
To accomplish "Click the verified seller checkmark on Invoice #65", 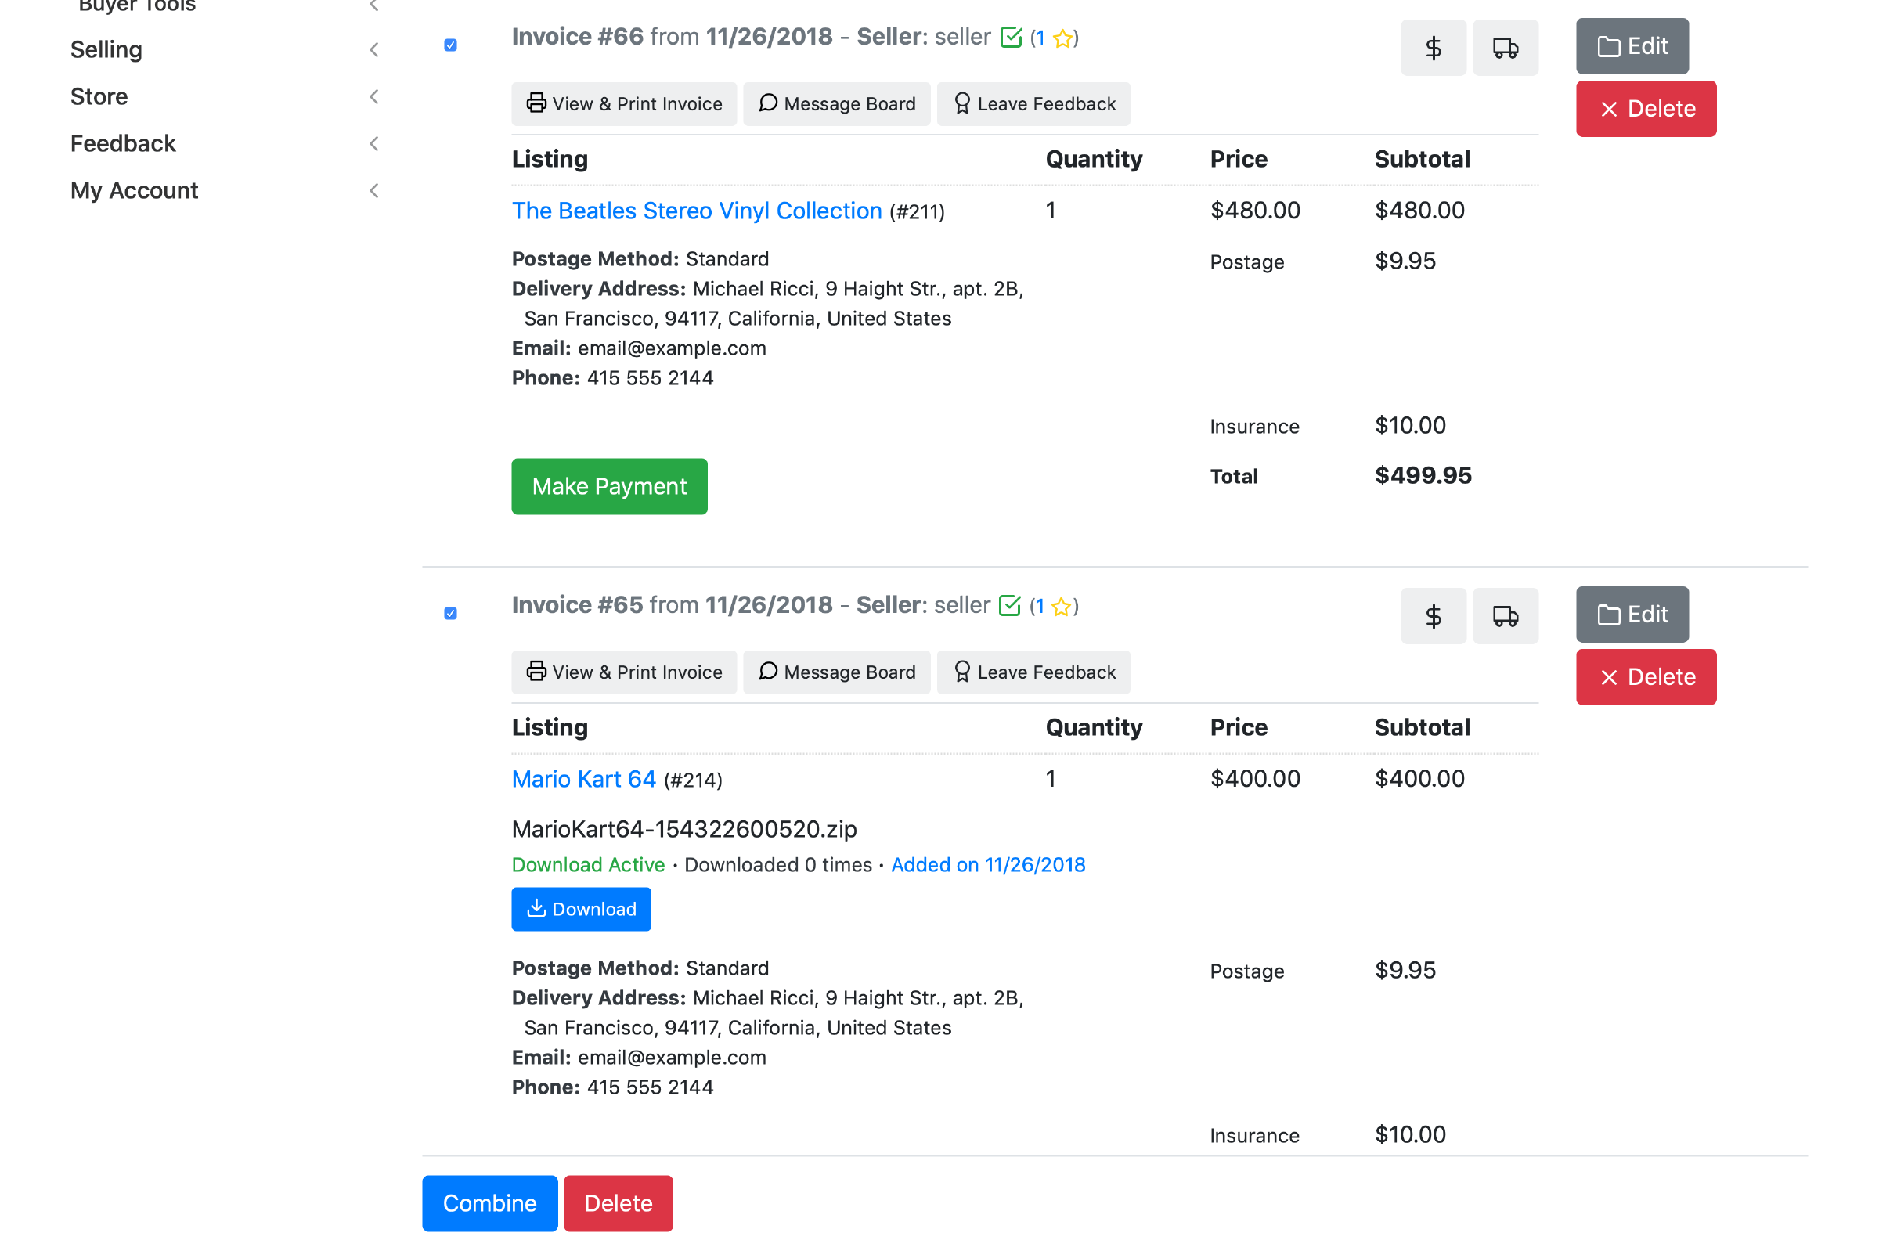I will point(1009,606).
